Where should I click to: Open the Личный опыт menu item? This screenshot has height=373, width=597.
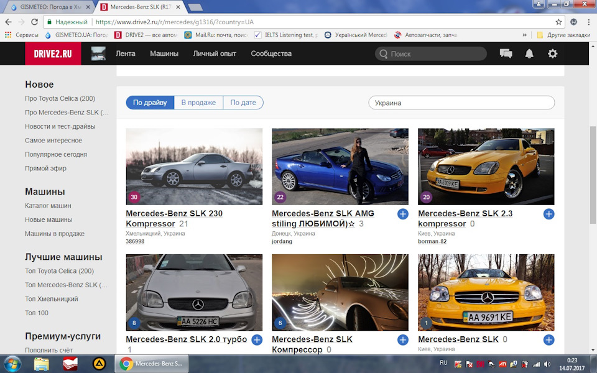click(215, 53)
